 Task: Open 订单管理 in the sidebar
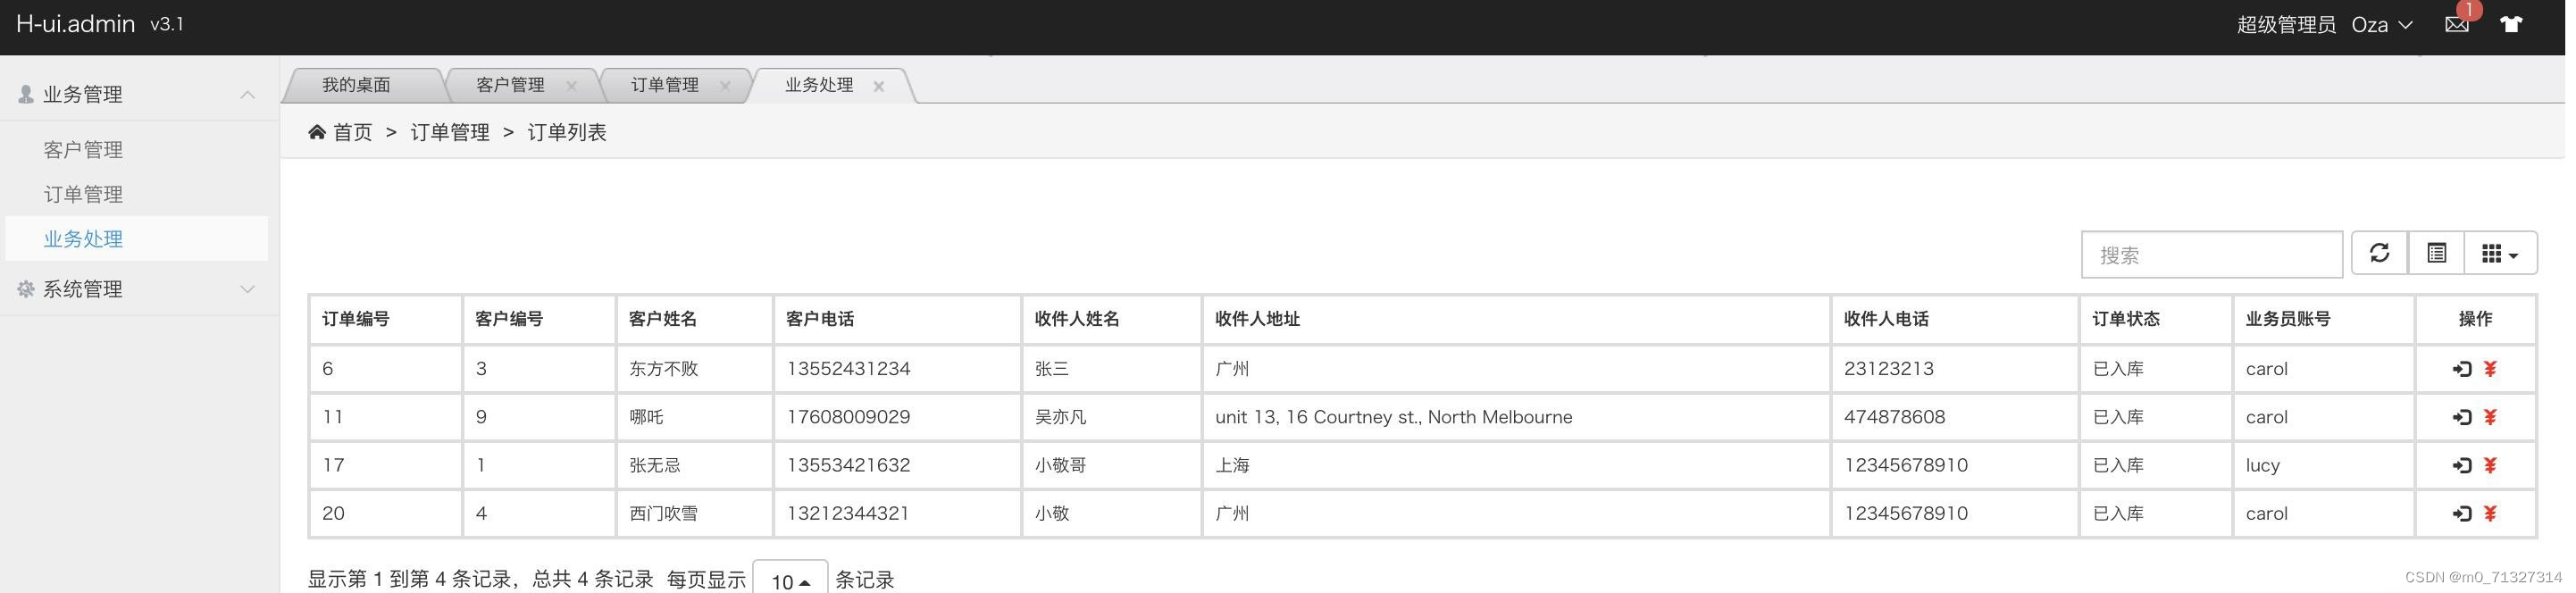[83, 194]
